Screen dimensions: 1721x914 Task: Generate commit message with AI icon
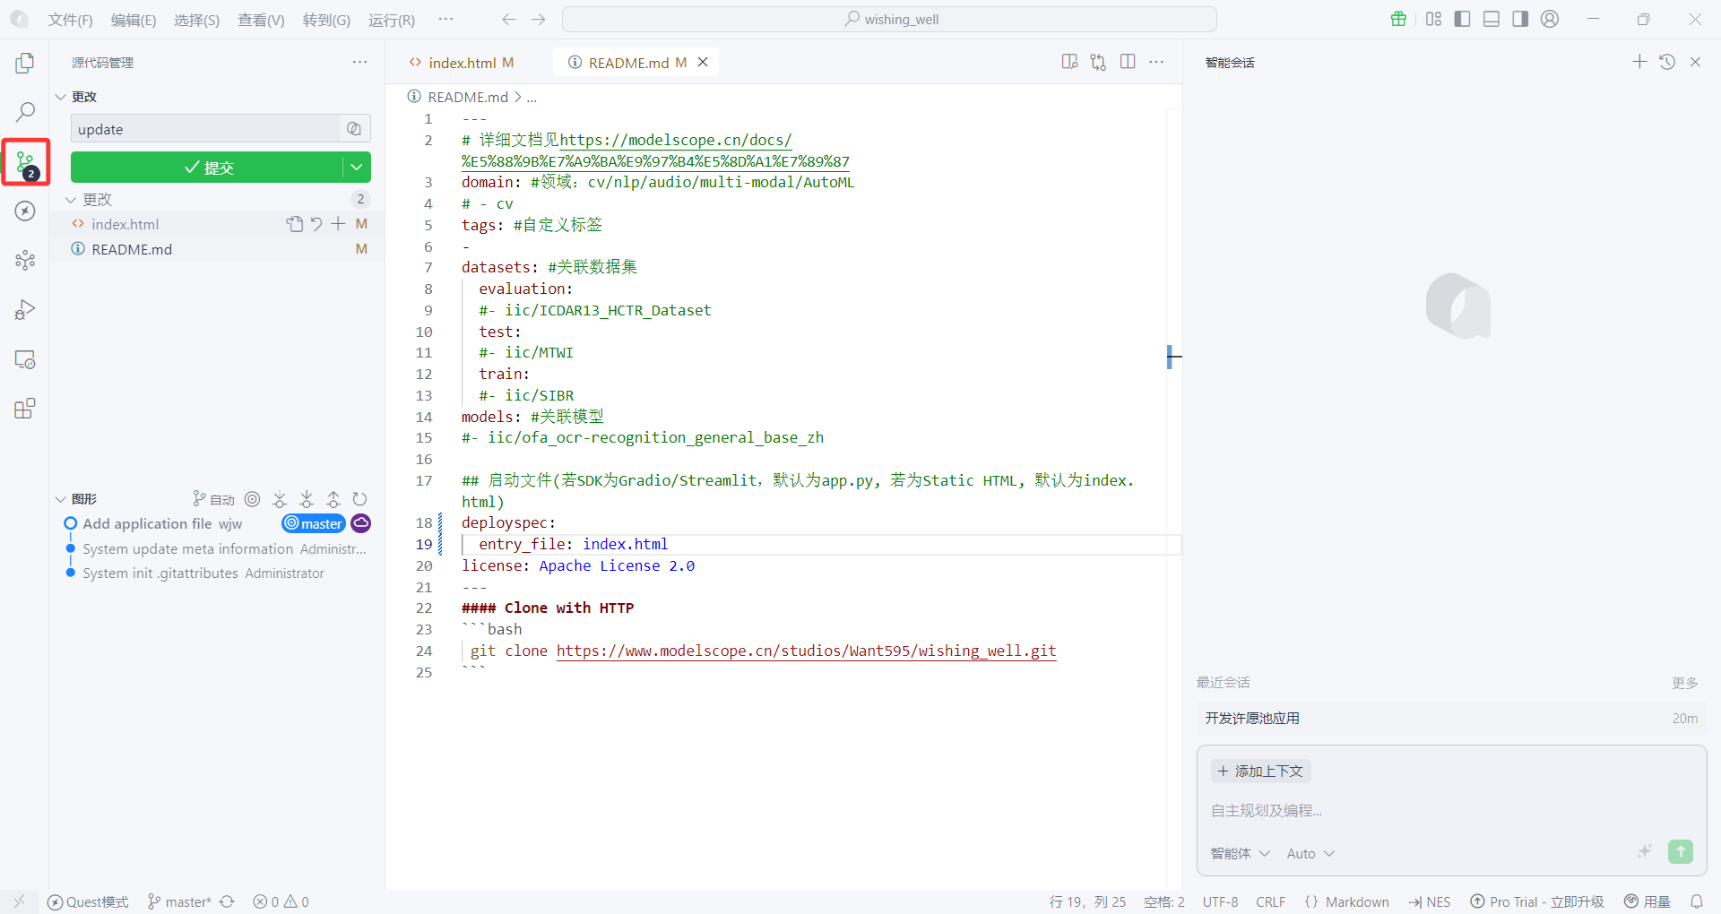(x=354, y=129)
